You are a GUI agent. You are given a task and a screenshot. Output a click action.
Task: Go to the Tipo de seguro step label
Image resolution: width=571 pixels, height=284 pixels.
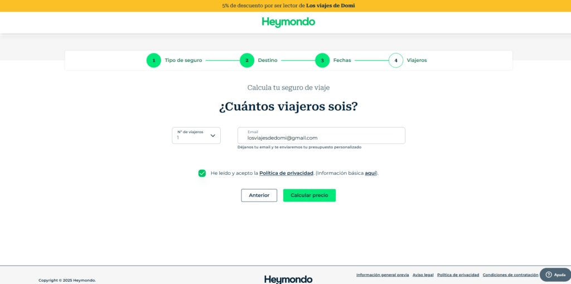[x=183, y=60]
